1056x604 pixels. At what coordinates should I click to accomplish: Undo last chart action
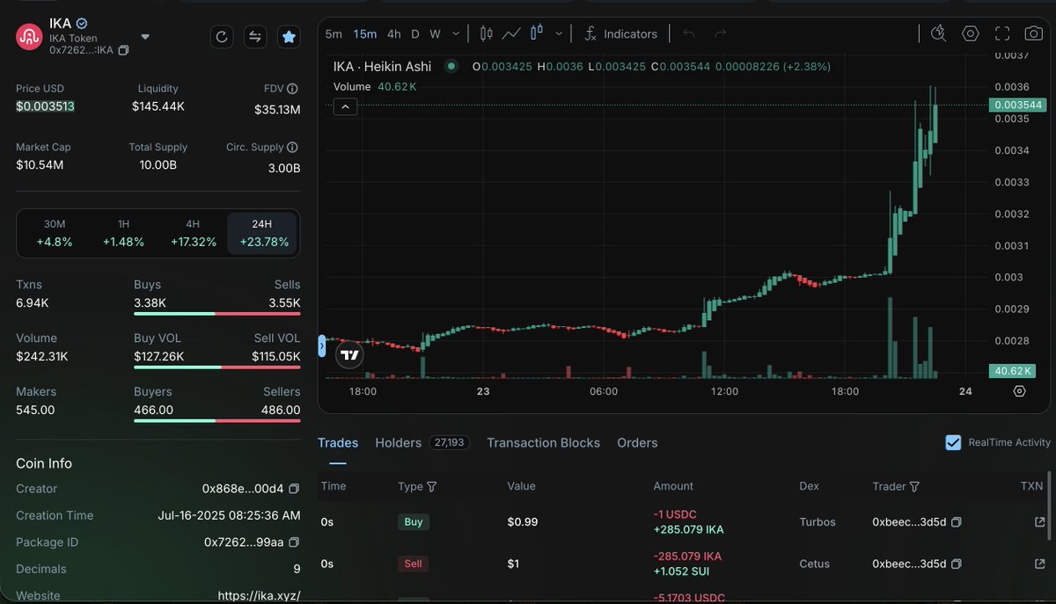[689, 33]
